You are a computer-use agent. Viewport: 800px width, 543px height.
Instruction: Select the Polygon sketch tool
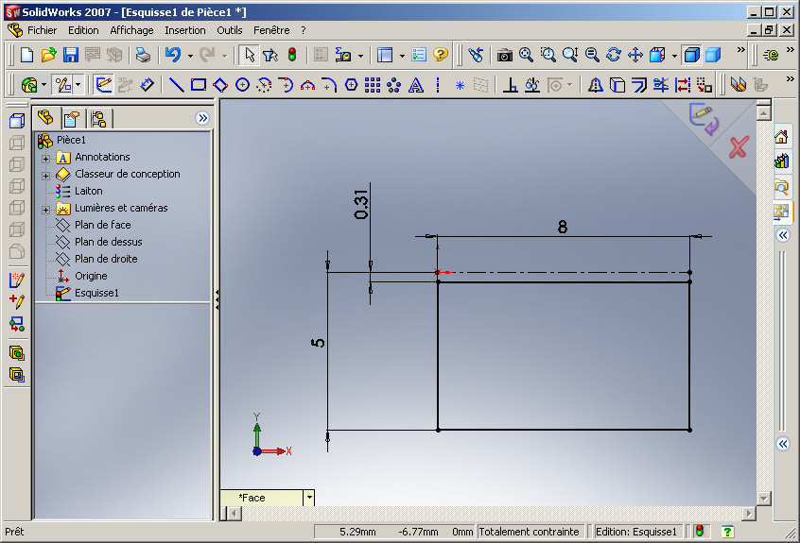351,85
